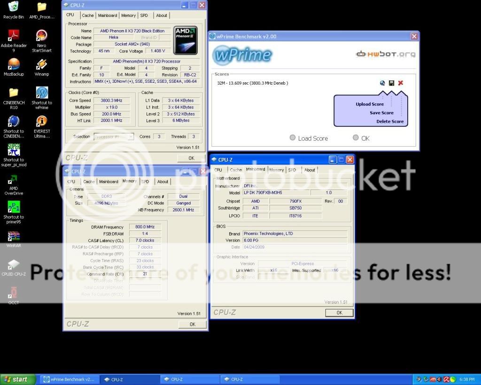Launch Nero StartSmart icon

42,41
